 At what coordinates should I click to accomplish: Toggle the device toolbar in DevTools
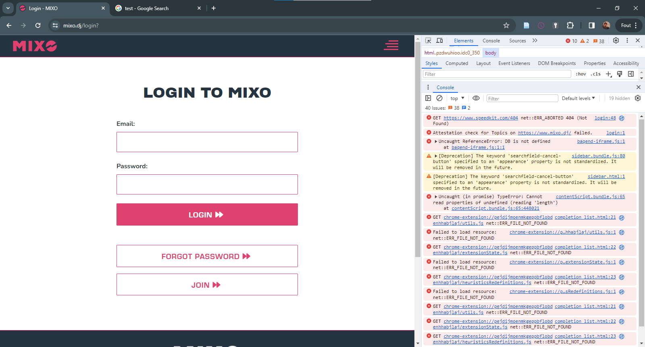click(440, 41)
